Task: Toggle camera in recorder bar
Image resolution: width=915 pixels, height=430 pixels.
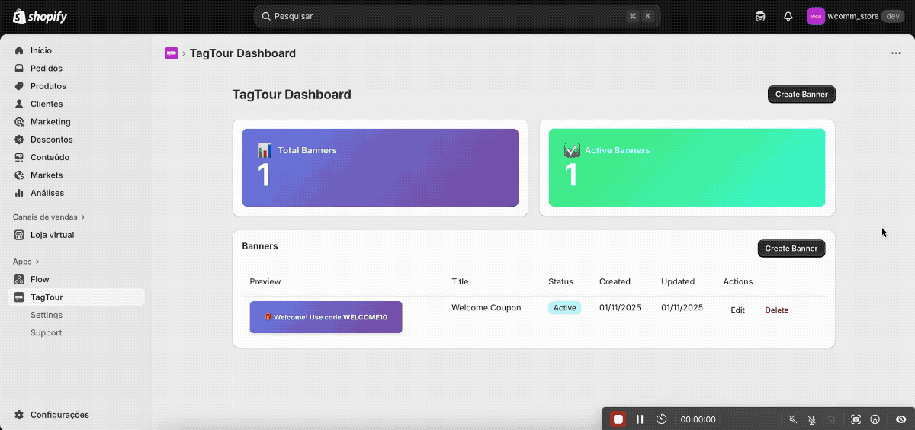Action: click(832, 419)
